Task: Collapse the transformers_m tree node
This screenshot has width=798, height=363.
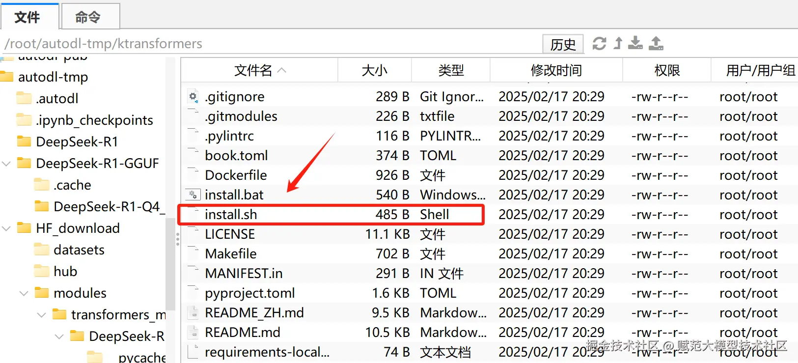Action: 42,315
